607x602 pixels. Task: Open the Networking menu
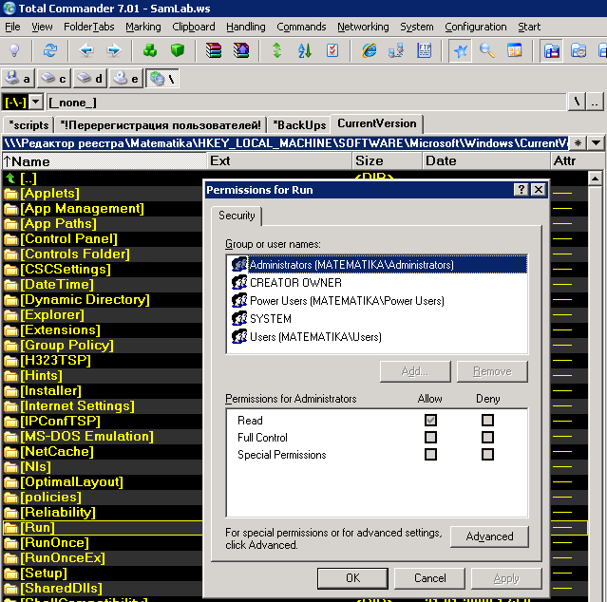[363, 27]
